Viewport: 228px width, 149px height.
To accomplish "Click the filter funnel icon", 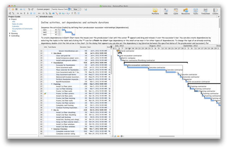I will pos(72,13).
